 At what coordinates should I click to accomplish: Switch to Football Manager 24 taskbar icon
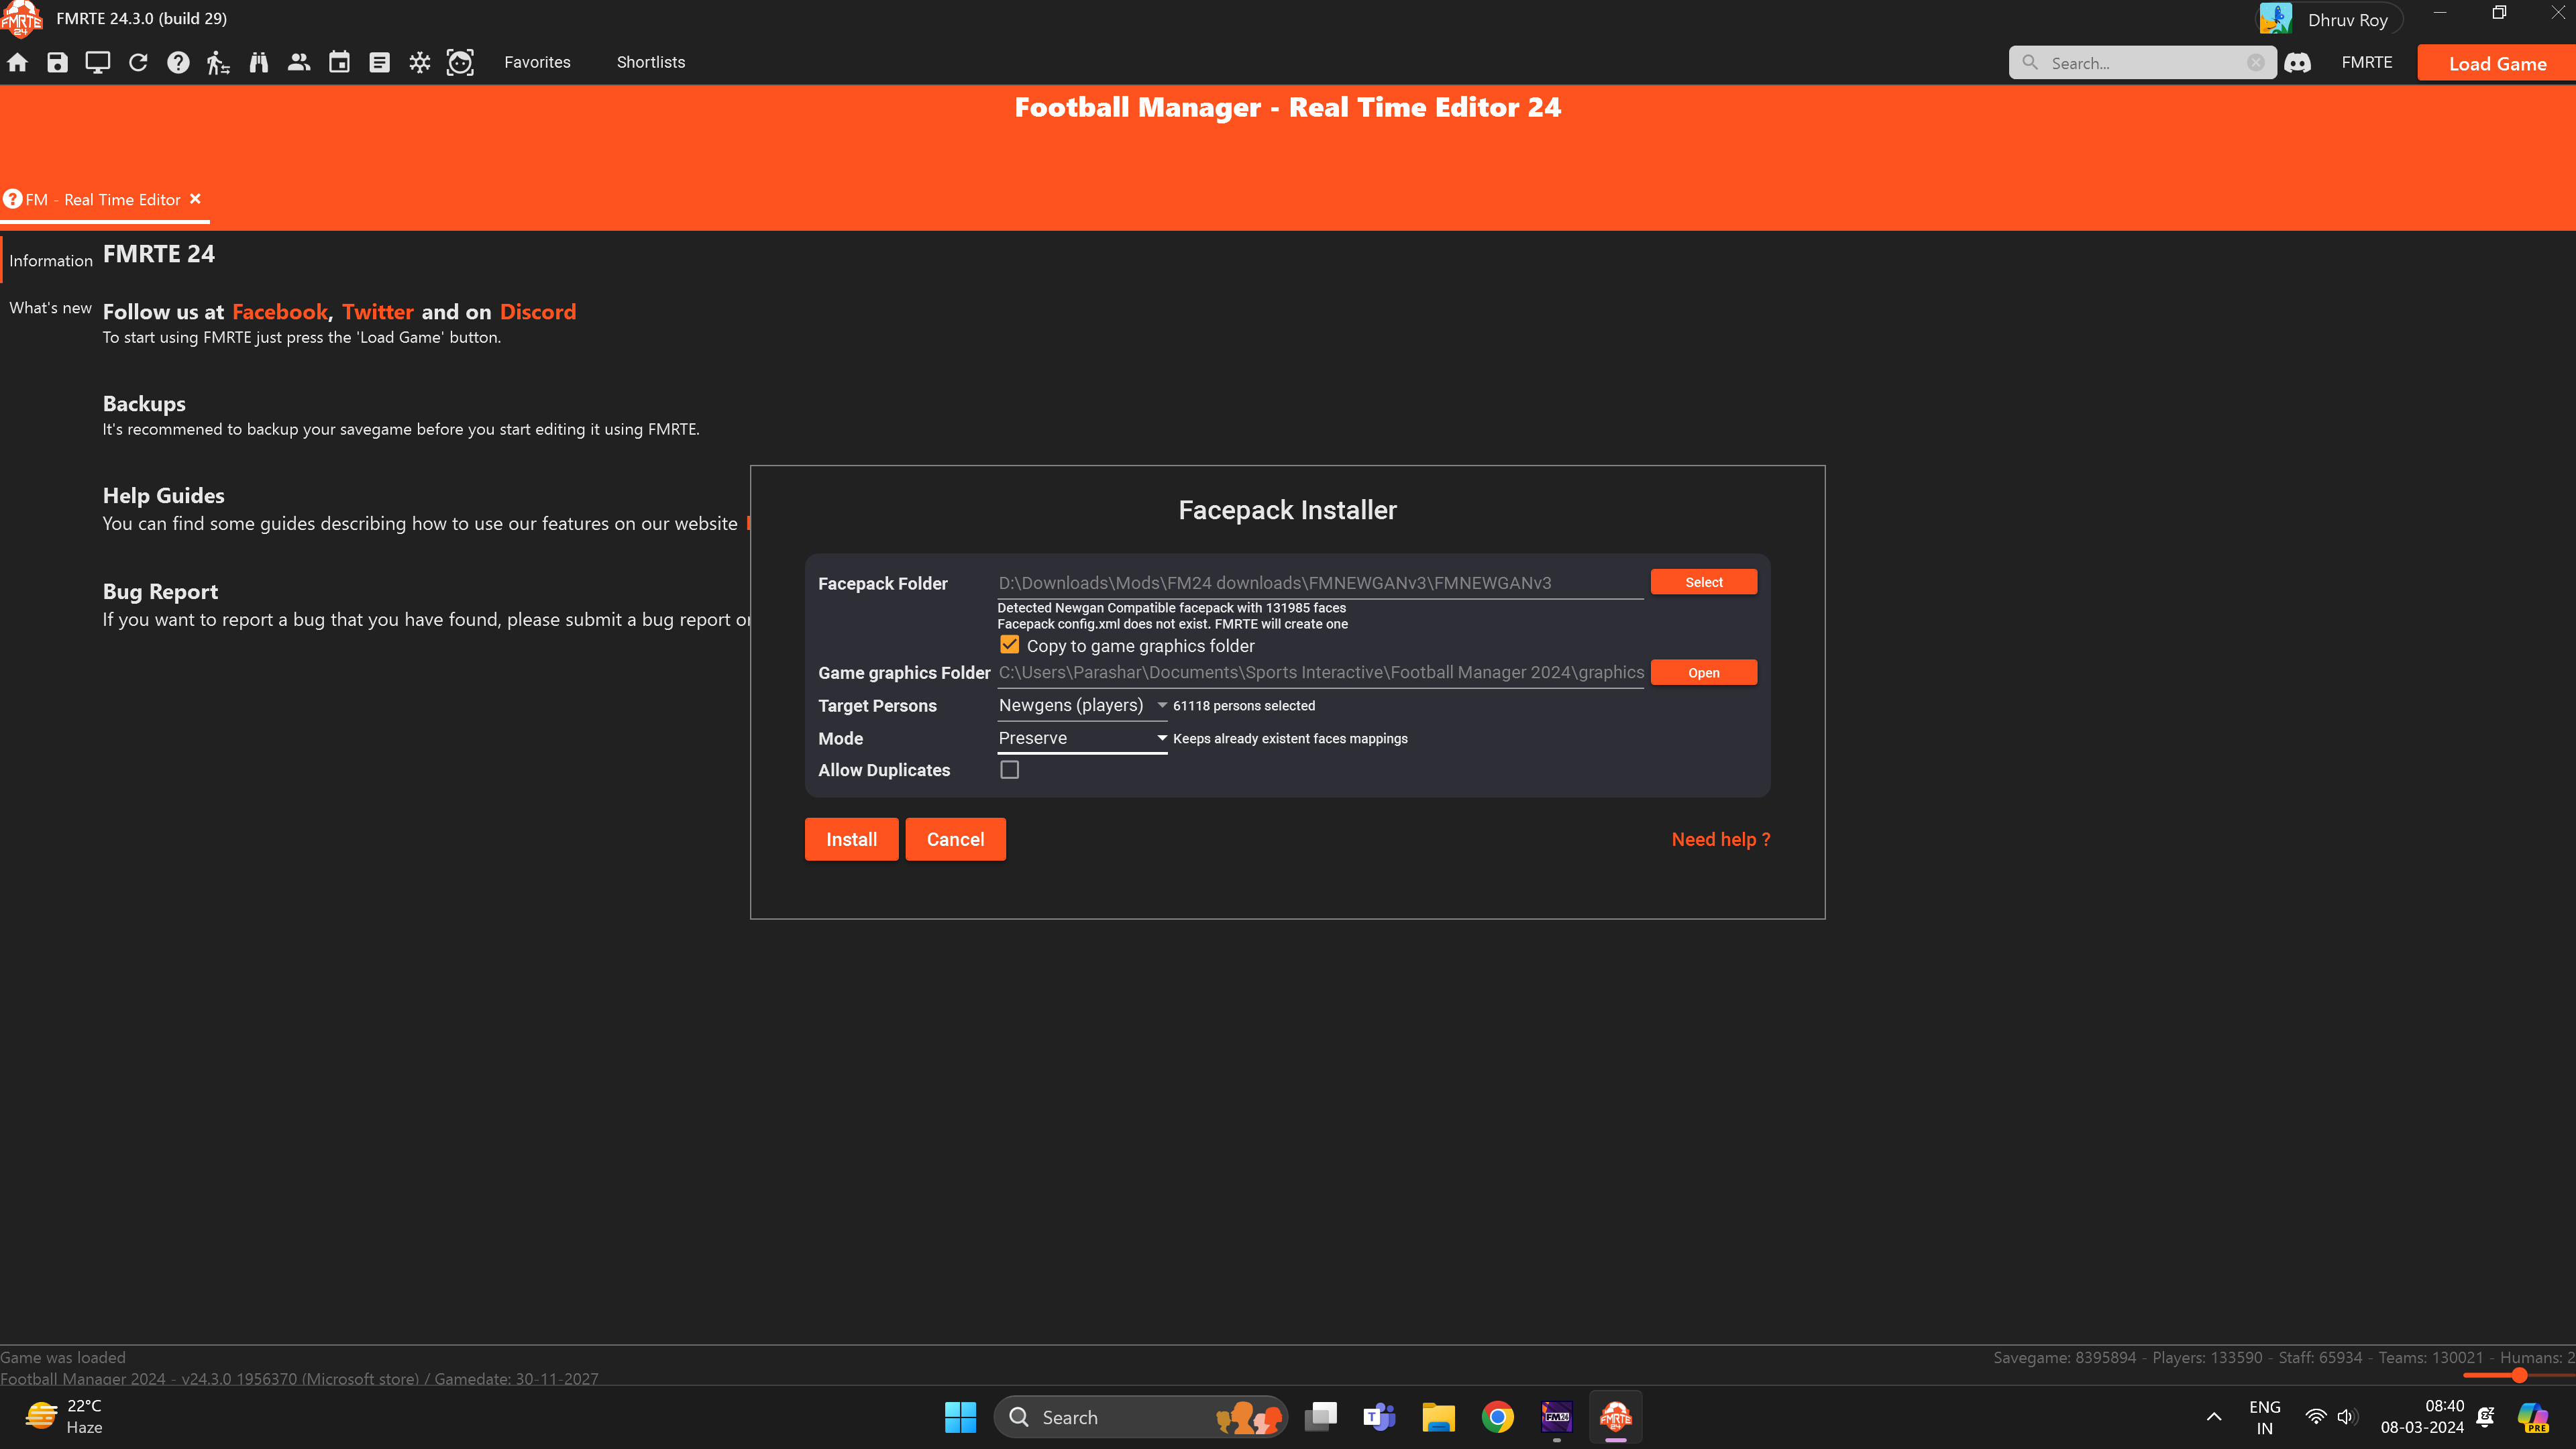click(x=1556, y=1416)
